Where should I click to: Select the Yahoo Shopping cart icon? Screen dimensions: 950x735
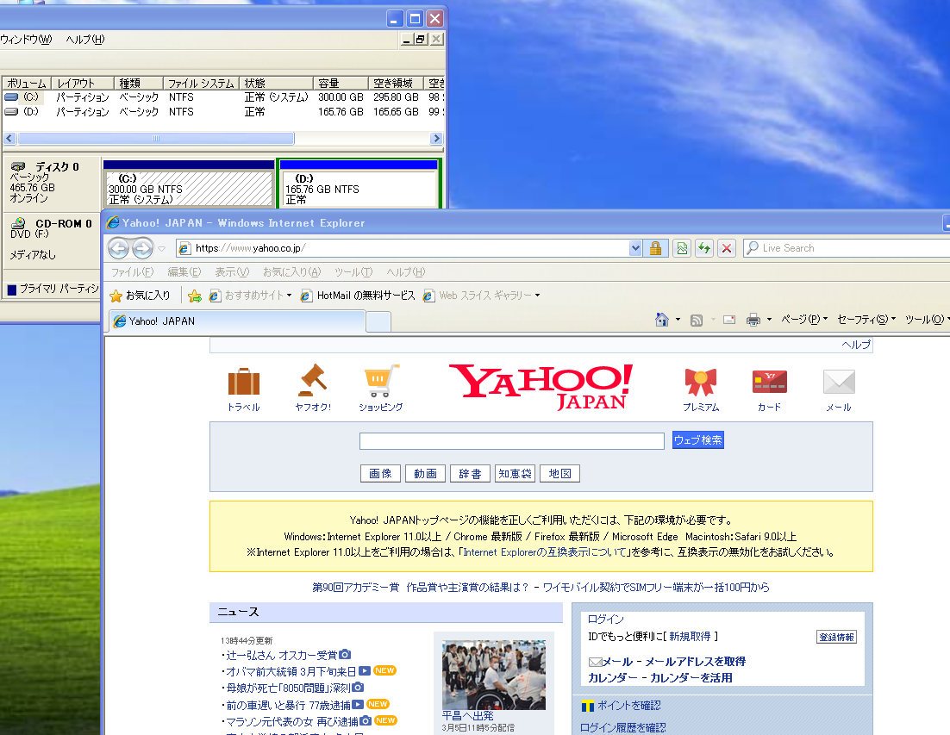click(x=379, y=379)
